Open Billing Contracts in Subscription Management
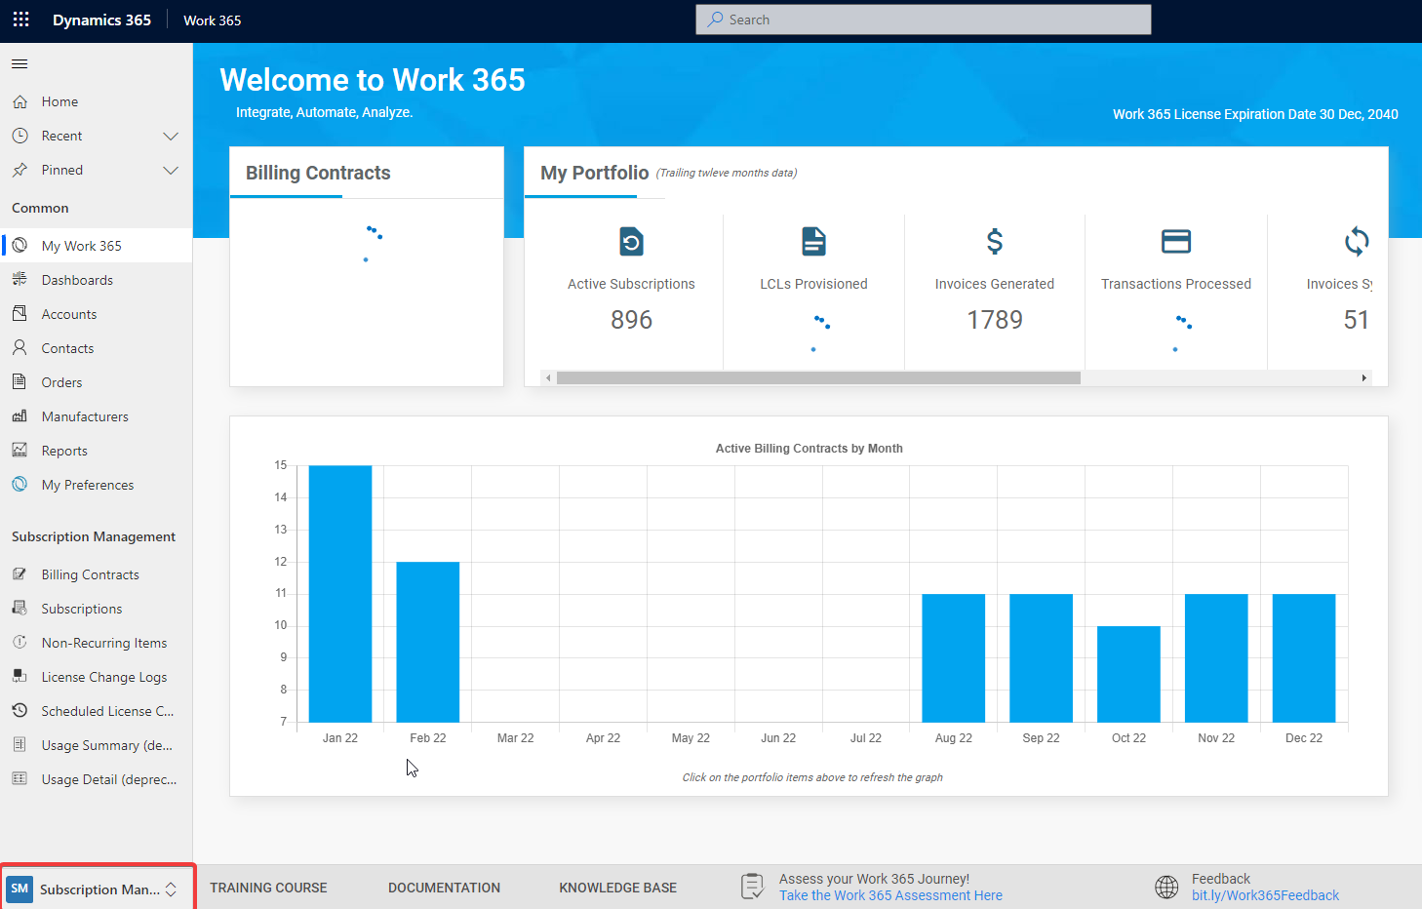 pos(91,574)
